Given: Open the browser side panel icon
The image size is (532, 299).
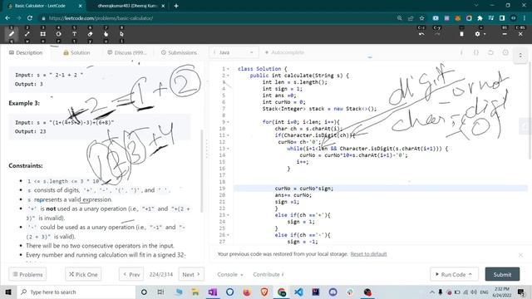Looking at the screenshot, I should 502,18.
